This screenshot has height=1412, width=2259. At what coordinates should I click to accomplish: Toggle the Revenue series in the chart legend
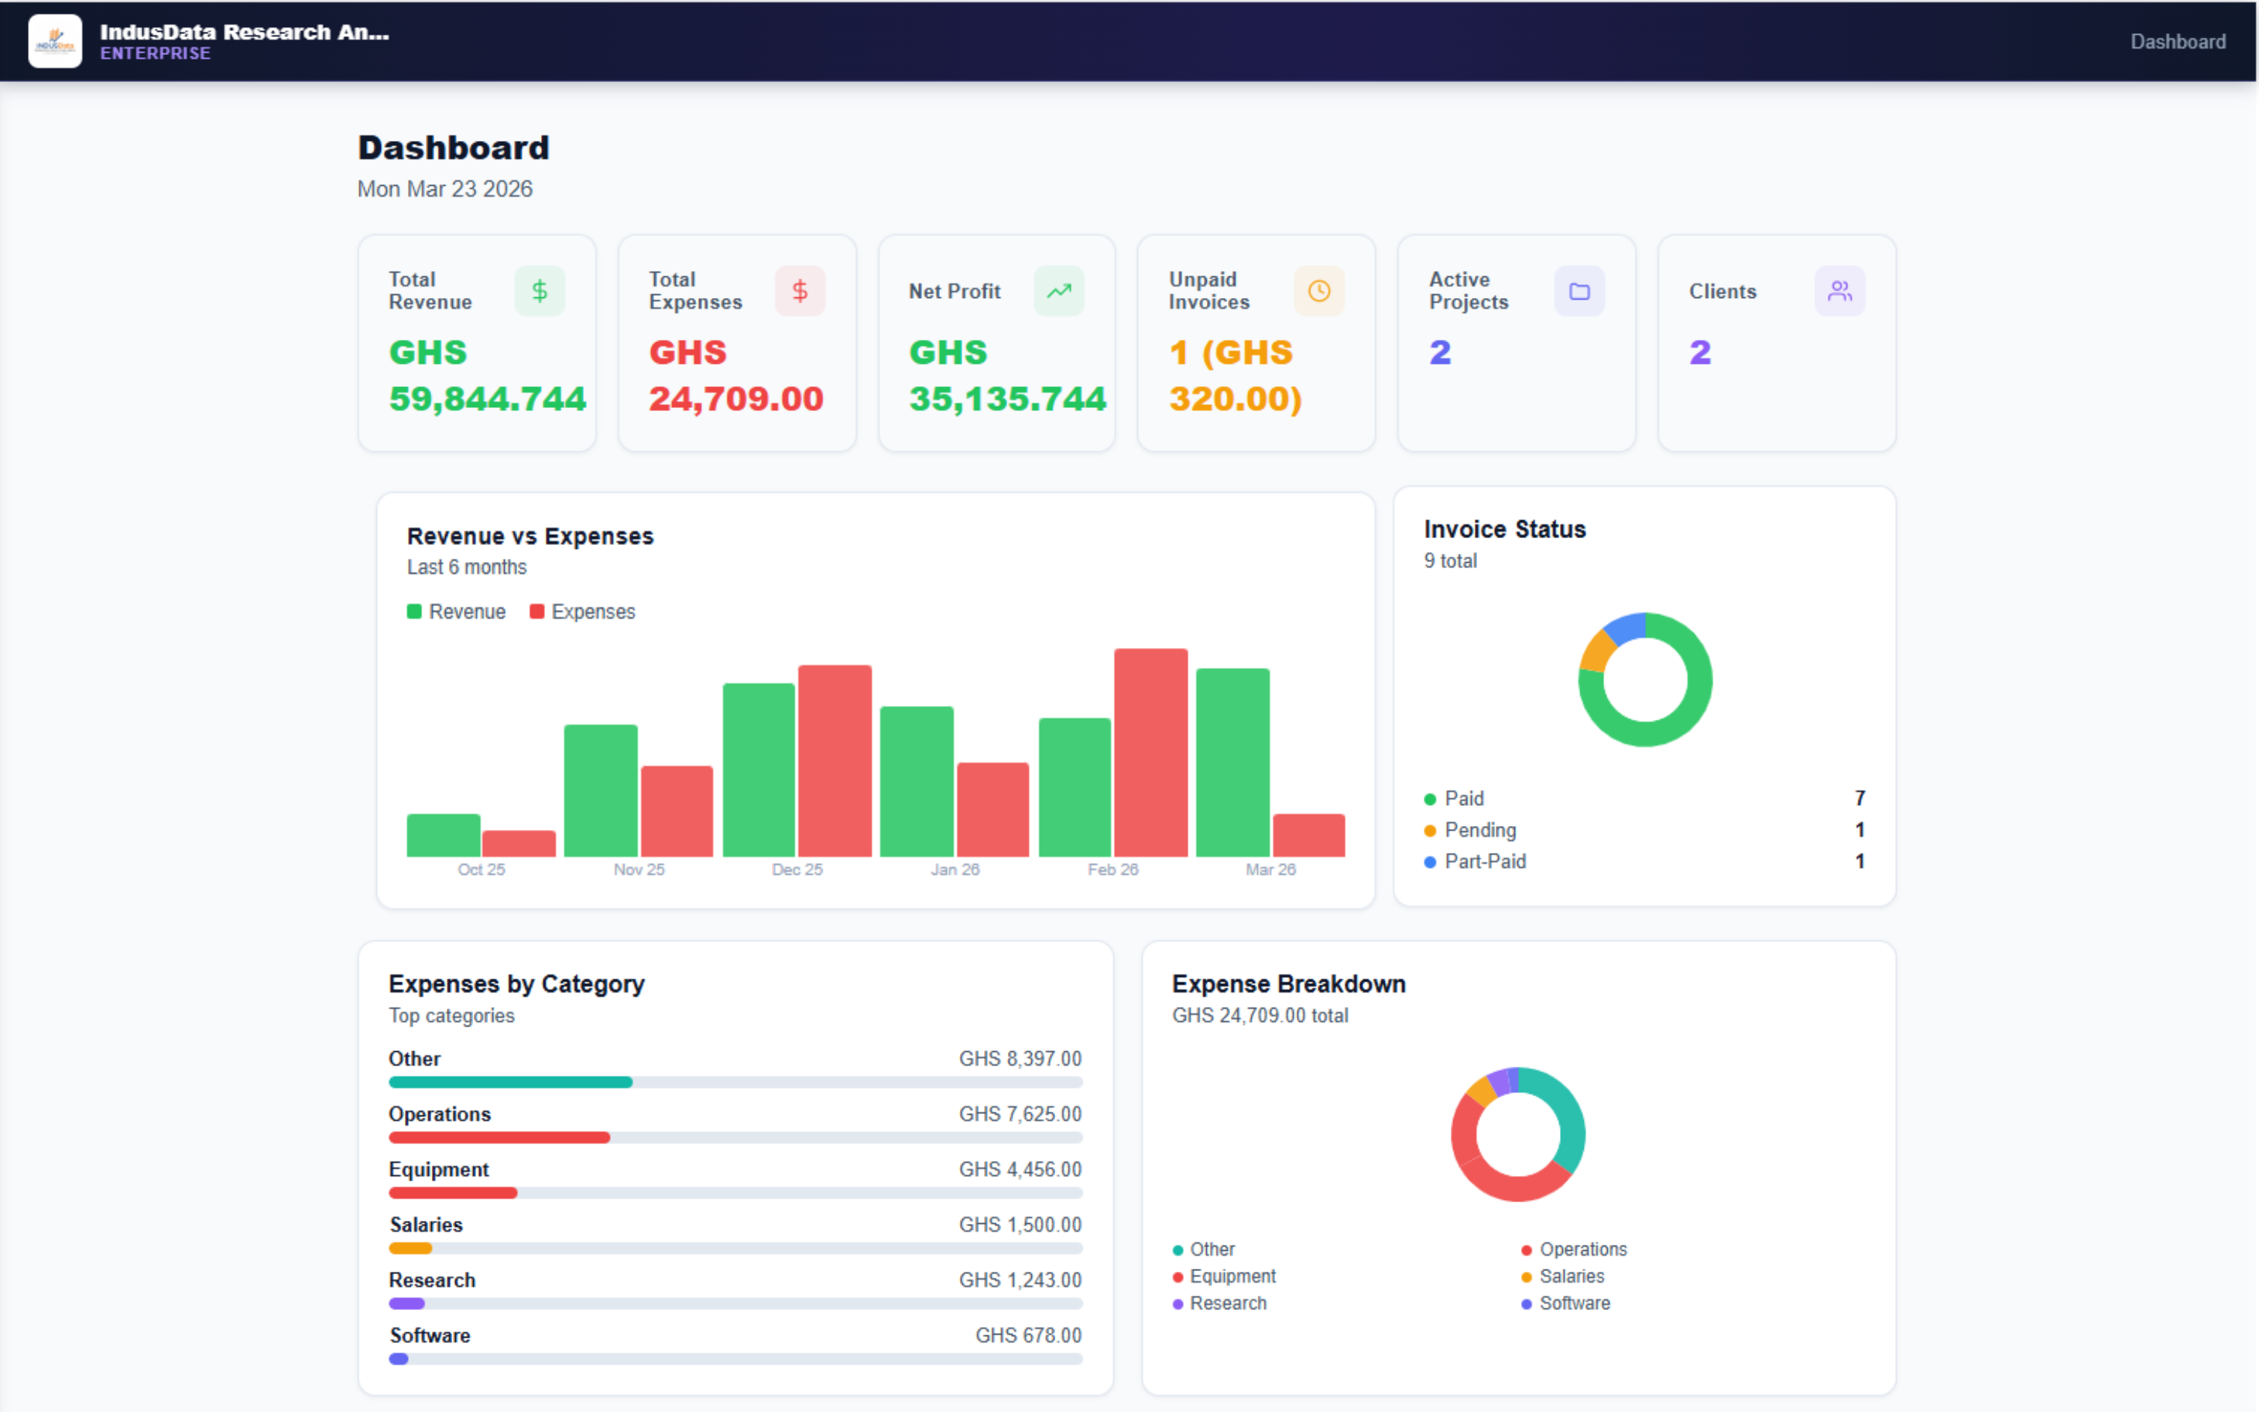(456, 611)
